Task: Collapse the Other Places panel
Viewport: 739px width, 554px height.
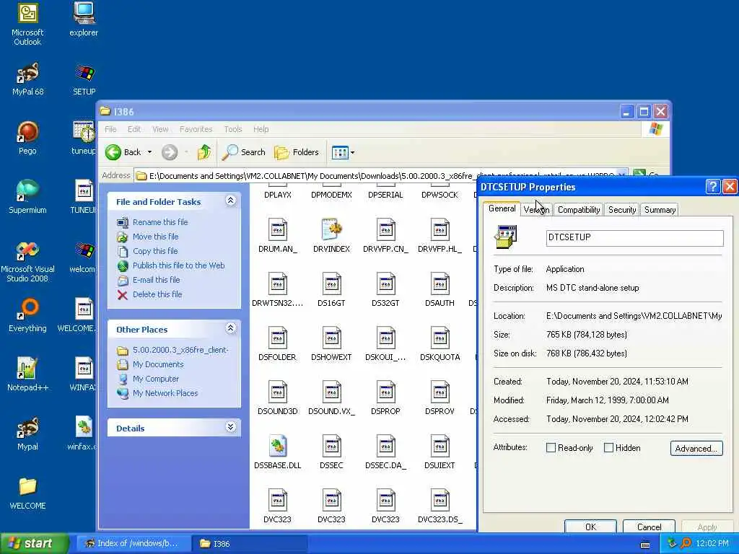Action: 230,328
